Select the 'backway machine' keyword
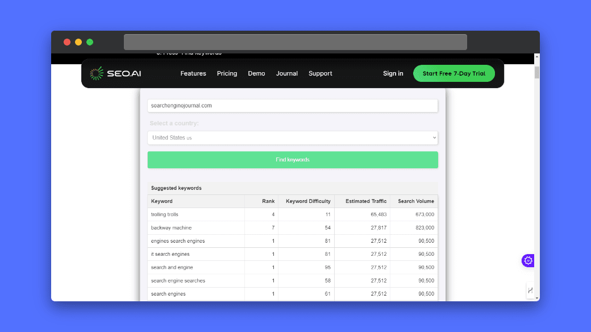591x332 pixels. tap(171, 228)
